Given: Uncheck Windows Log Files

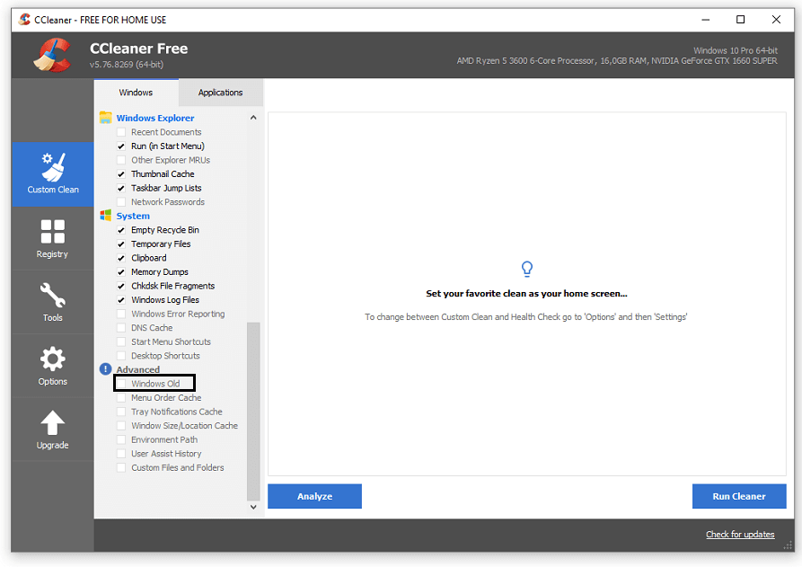Looking at the screenshot, I should [x=121, y=300].
